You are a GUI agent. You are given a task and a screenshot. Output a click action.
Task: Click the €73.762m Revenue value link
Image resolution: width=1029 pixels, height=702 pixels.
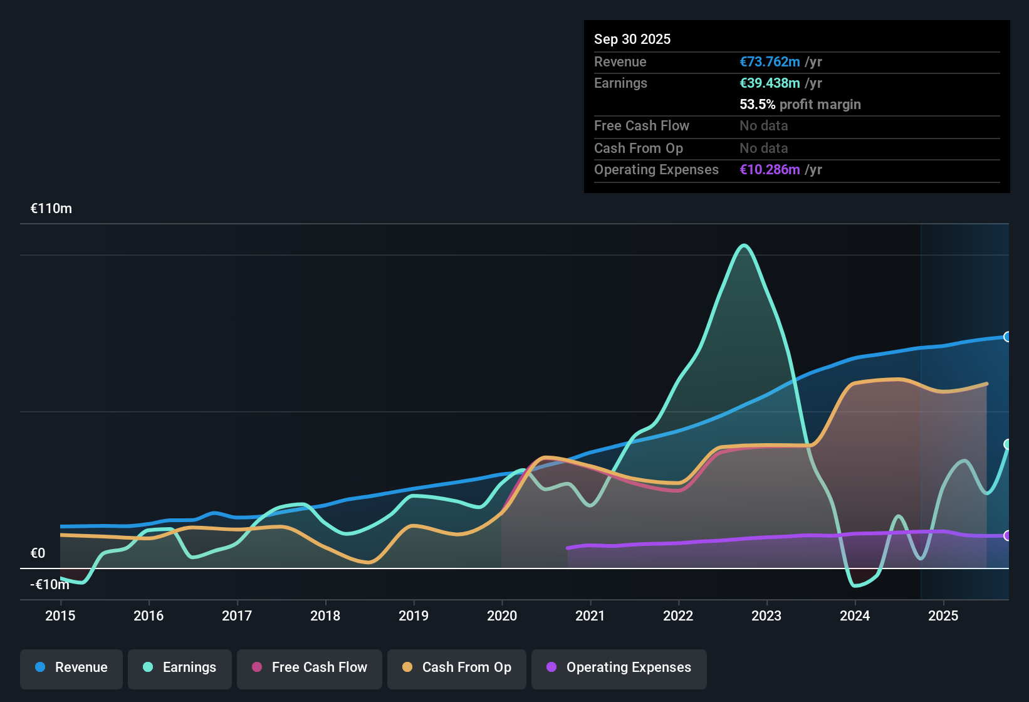coord(770,61)
